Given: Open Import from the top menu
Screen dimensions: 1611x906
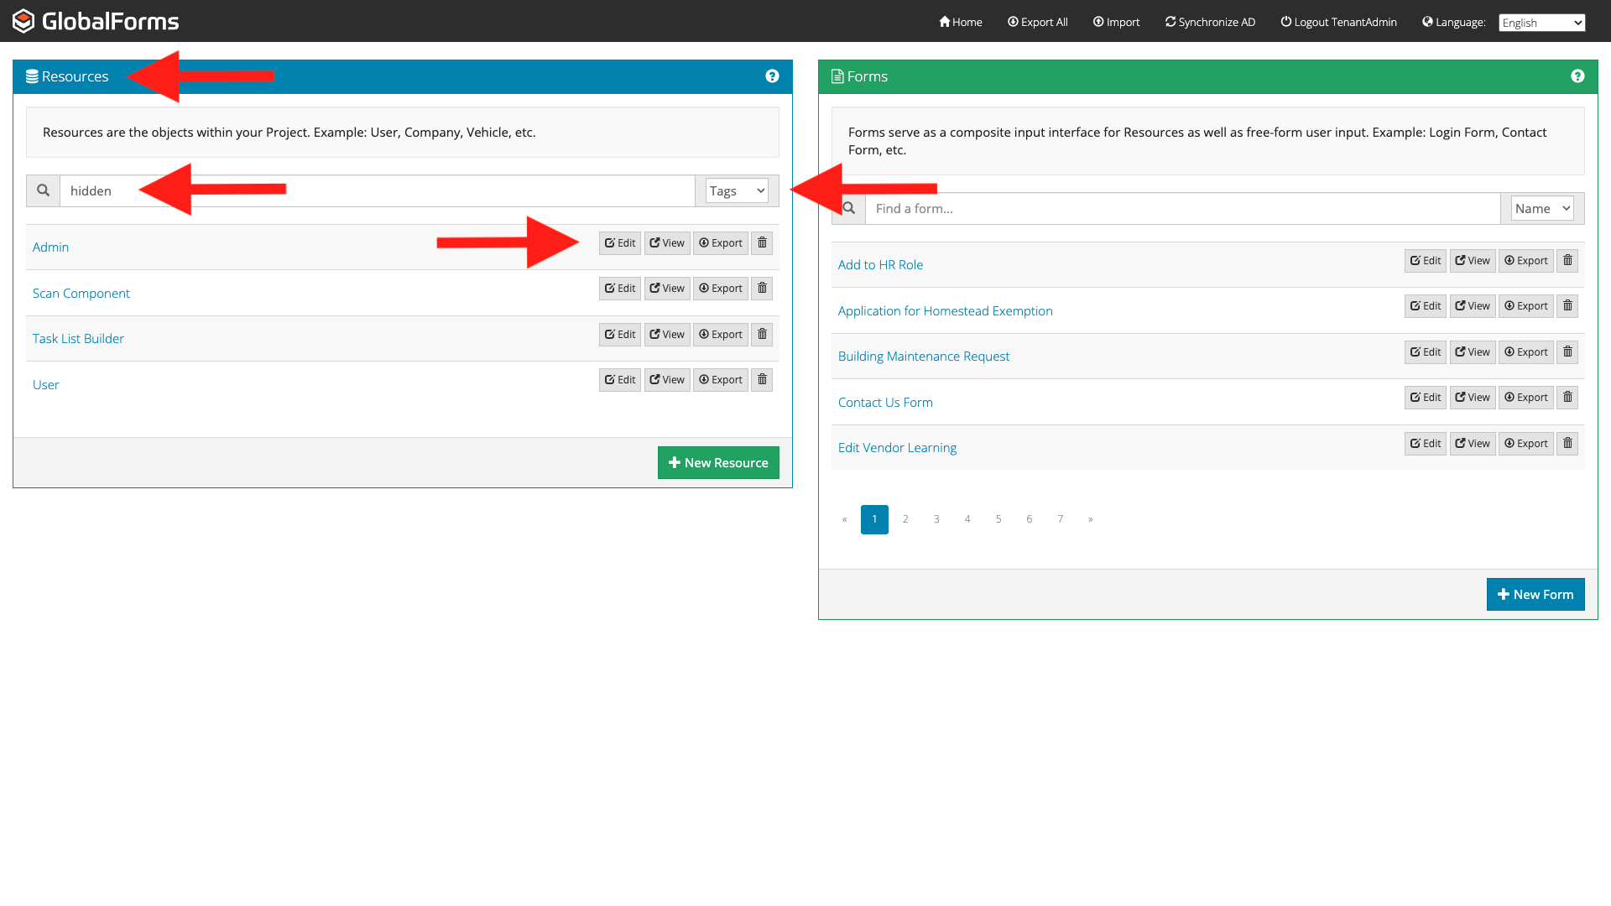Looking at the screenshot, I should coord(1116,22).
